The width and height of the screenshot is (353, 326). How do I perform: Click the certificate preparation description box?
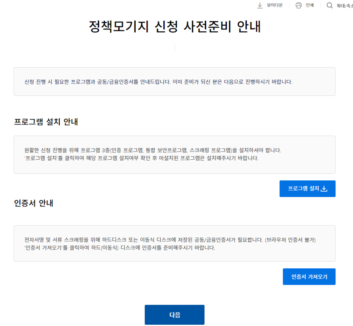click(x=176, y=244)
